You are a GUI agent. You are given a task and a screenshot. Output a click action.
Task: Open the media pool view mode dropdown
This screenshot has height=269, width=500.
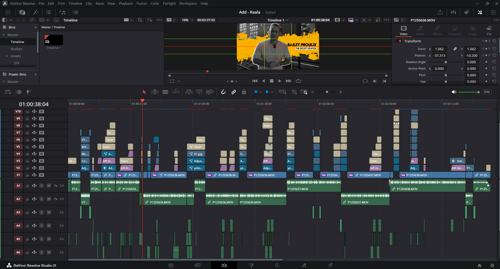129,20
